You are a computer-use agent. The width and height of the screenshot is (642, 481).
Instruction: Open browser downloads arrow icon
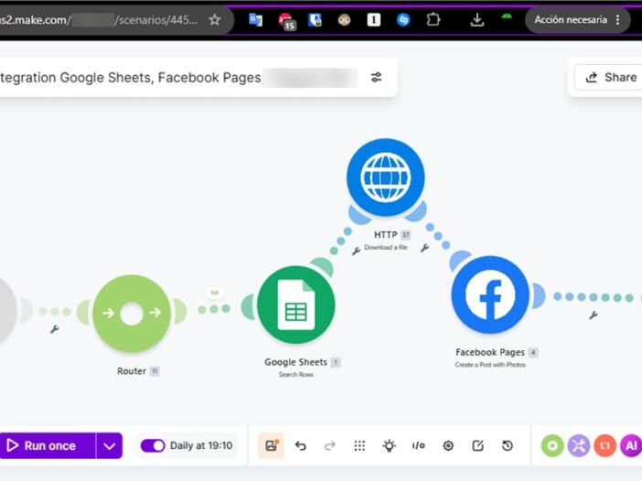point(477,19)
